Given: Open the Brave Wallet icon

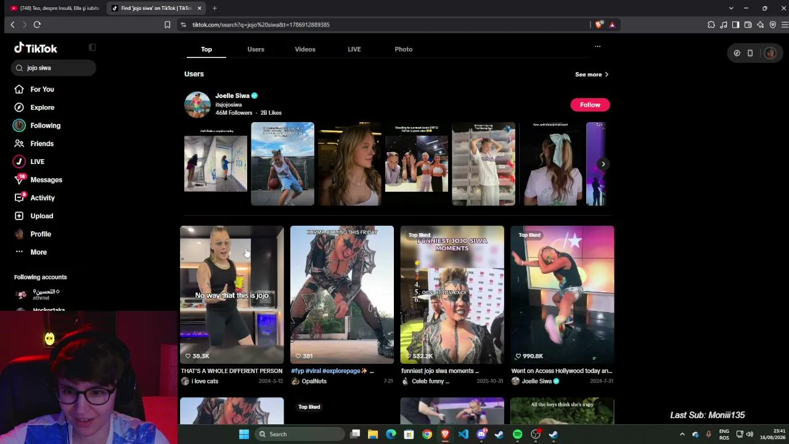Looking at the screenshot, I should pos(748,25).
